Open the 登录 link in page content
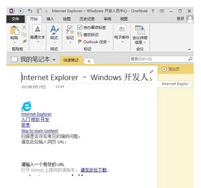The image size is (201, 188). (x=26, y=125)
